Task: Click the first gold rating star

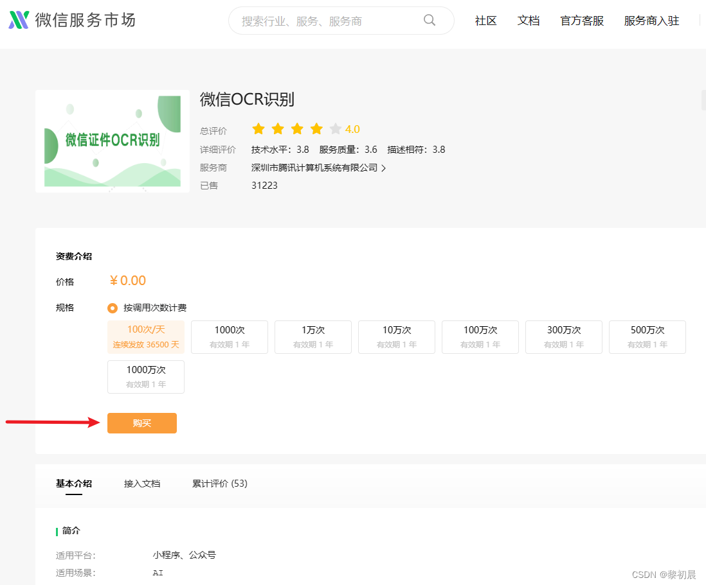Action: 258,129
